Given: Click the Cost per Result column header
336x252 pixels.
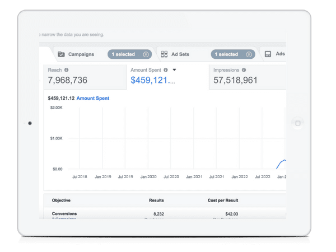Looking at the screenshot, I should (223, 200).
